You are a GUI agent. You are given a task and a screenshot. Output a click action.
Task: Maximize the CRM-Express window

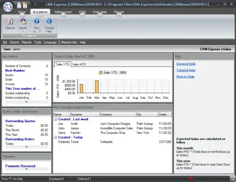[225, 4]
